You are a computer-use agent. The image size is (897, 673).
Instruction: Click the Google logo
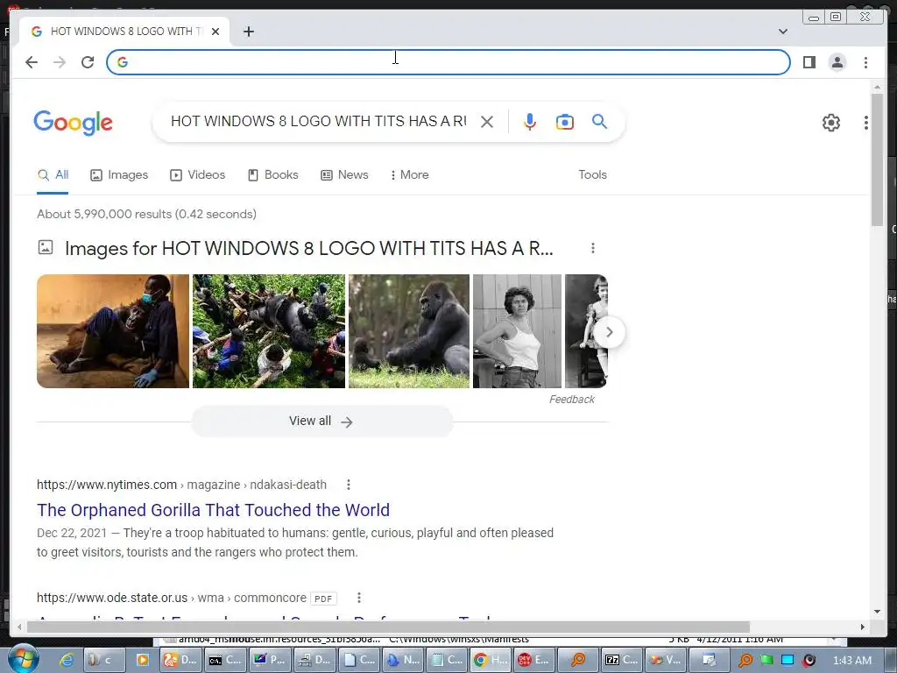click(x=74, y=123)
